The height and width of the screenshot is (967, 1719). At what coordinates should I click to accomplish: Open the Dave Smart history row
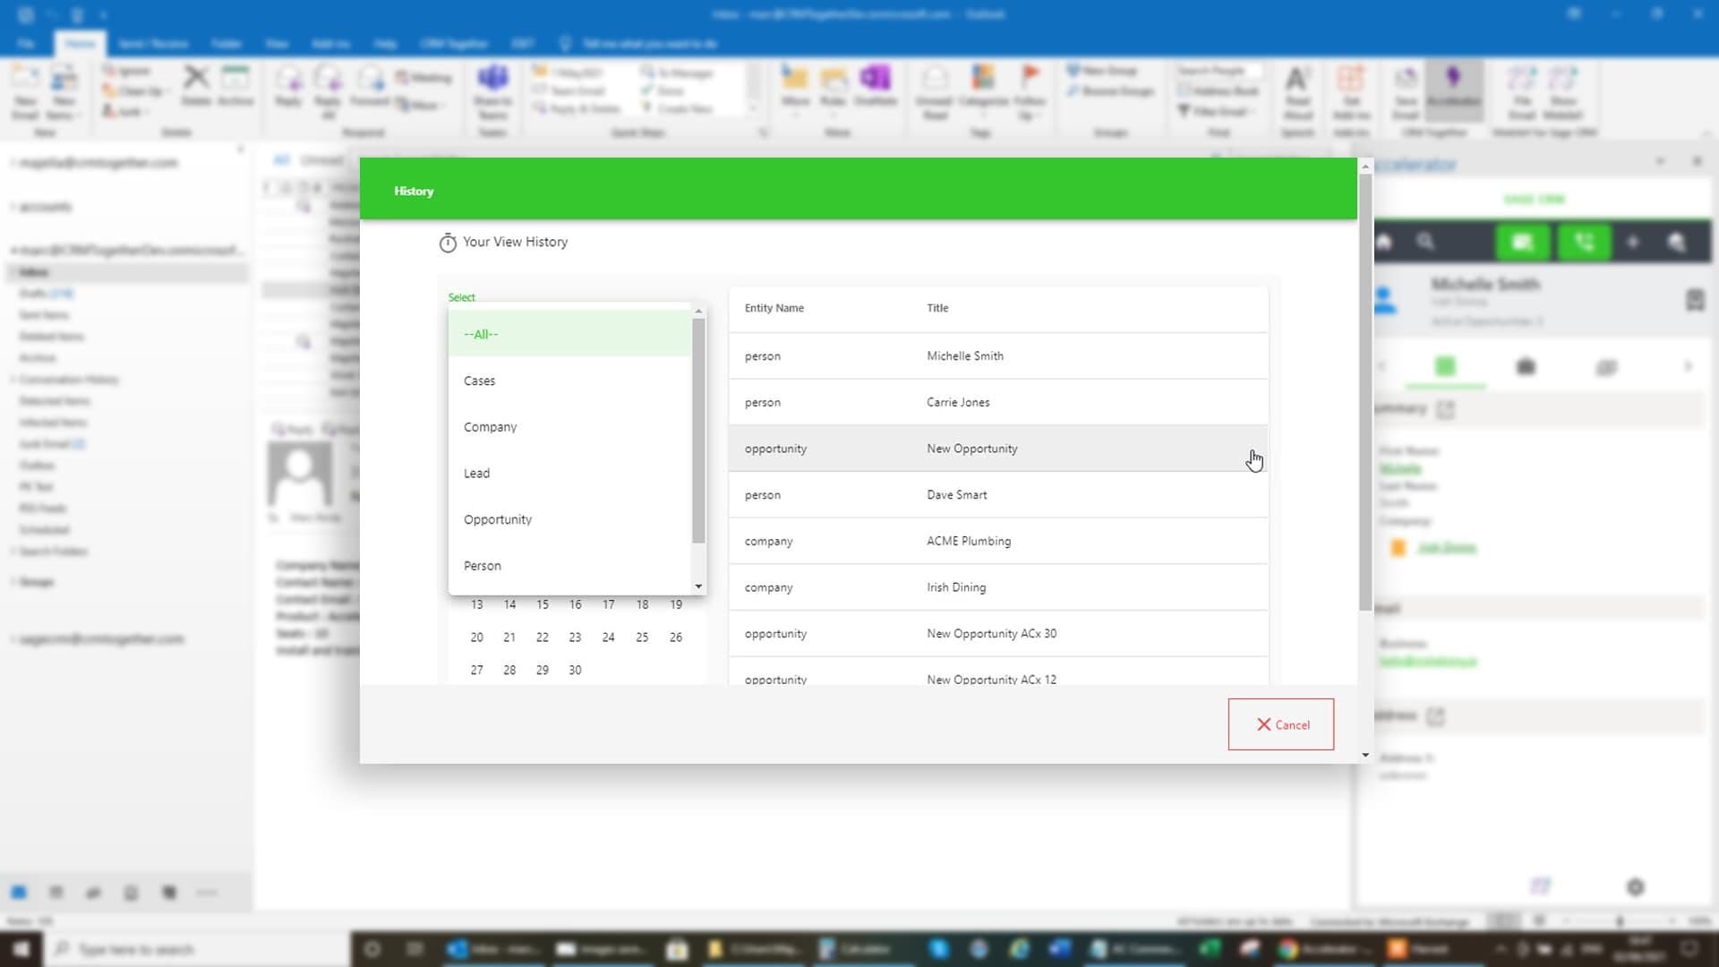point(957,494)
